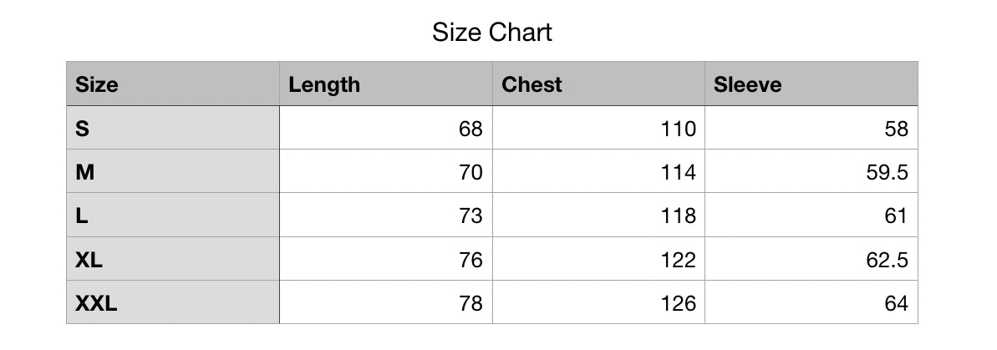Image resolution: width=997 pixels, height=350 pixels.
Task: Select the chest cell showing 126
Action: point(677,303)
